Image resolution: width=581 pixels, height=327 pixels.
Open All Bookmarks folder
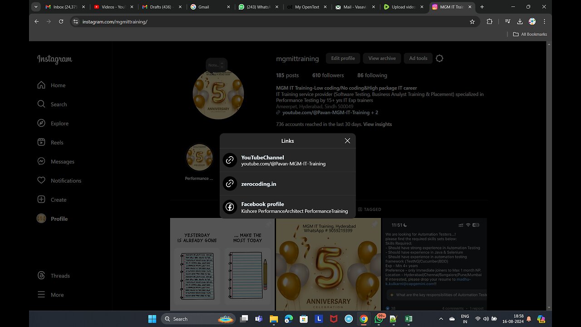(x=530, y=34)
